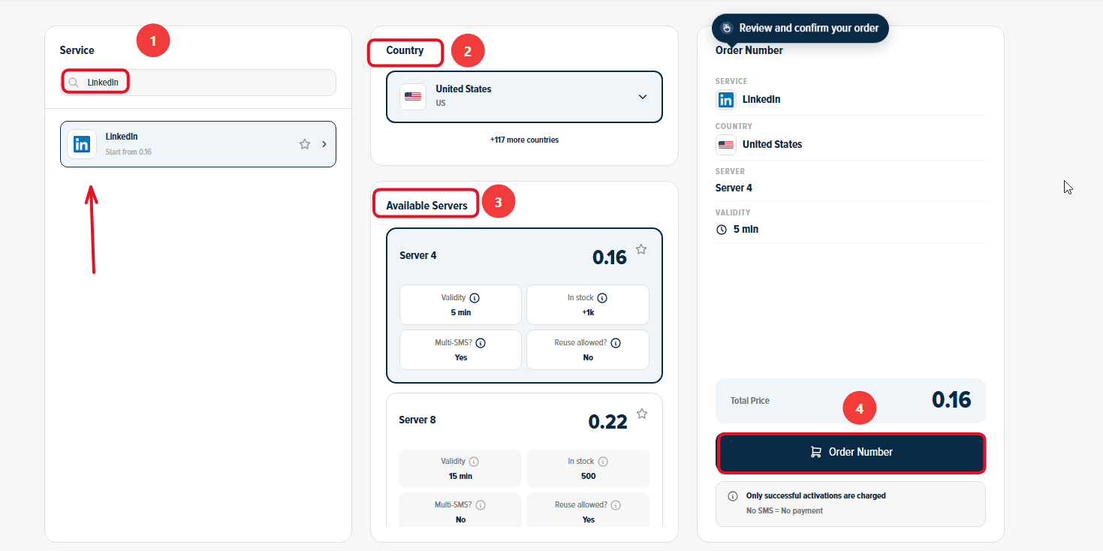Open the In stock info icon on Server 8
This screenshot has height=551, width=1103.
click(603, 462)
